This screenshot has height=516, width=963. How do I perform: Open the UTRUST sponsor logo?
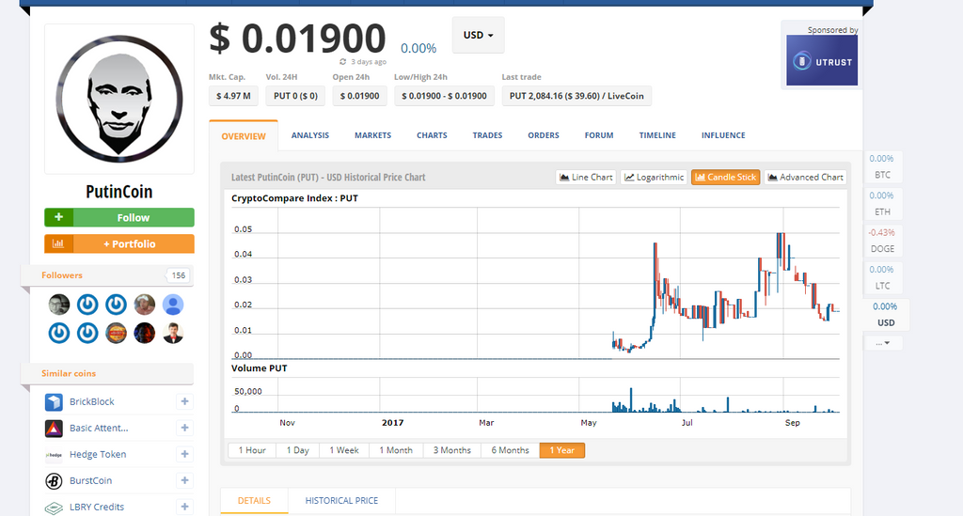coord(822,61)
